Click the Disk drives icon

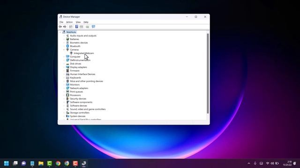point(67,63)
